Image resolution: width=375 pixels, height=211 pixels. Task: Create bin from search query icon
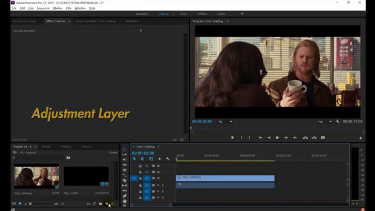tap(68, 158)
